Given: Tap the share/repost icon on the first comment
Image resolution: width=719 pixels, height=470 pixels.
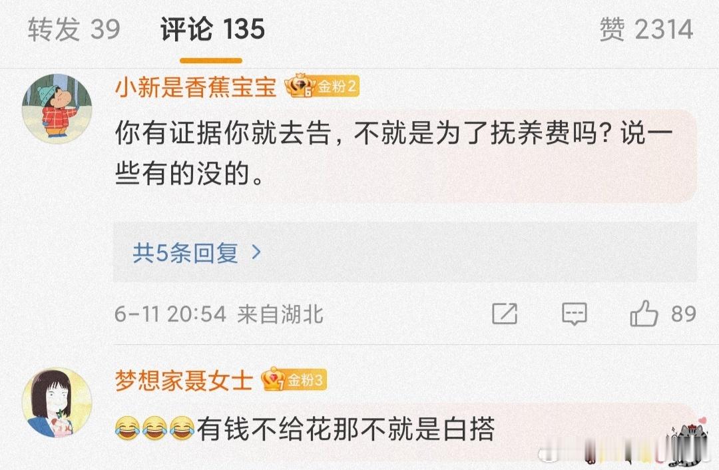Looking at the screenshot, I should click(505, 314).
